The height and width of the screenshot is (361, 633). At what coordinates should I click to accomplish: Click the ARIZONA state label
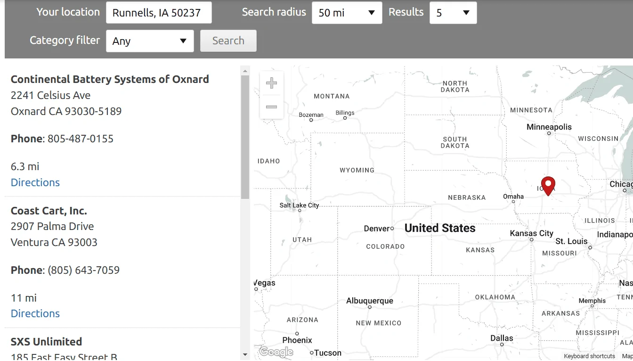click(302, 320)
